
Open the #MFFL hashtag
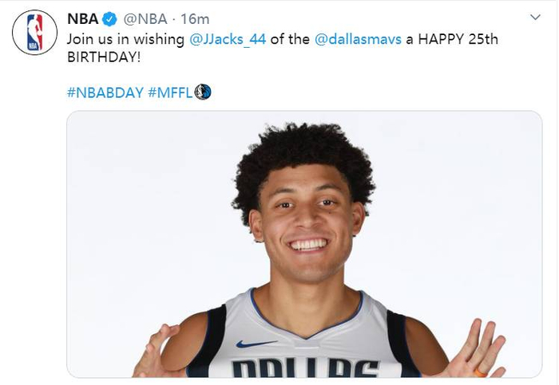pyautogui.click(x=170, y=92)
